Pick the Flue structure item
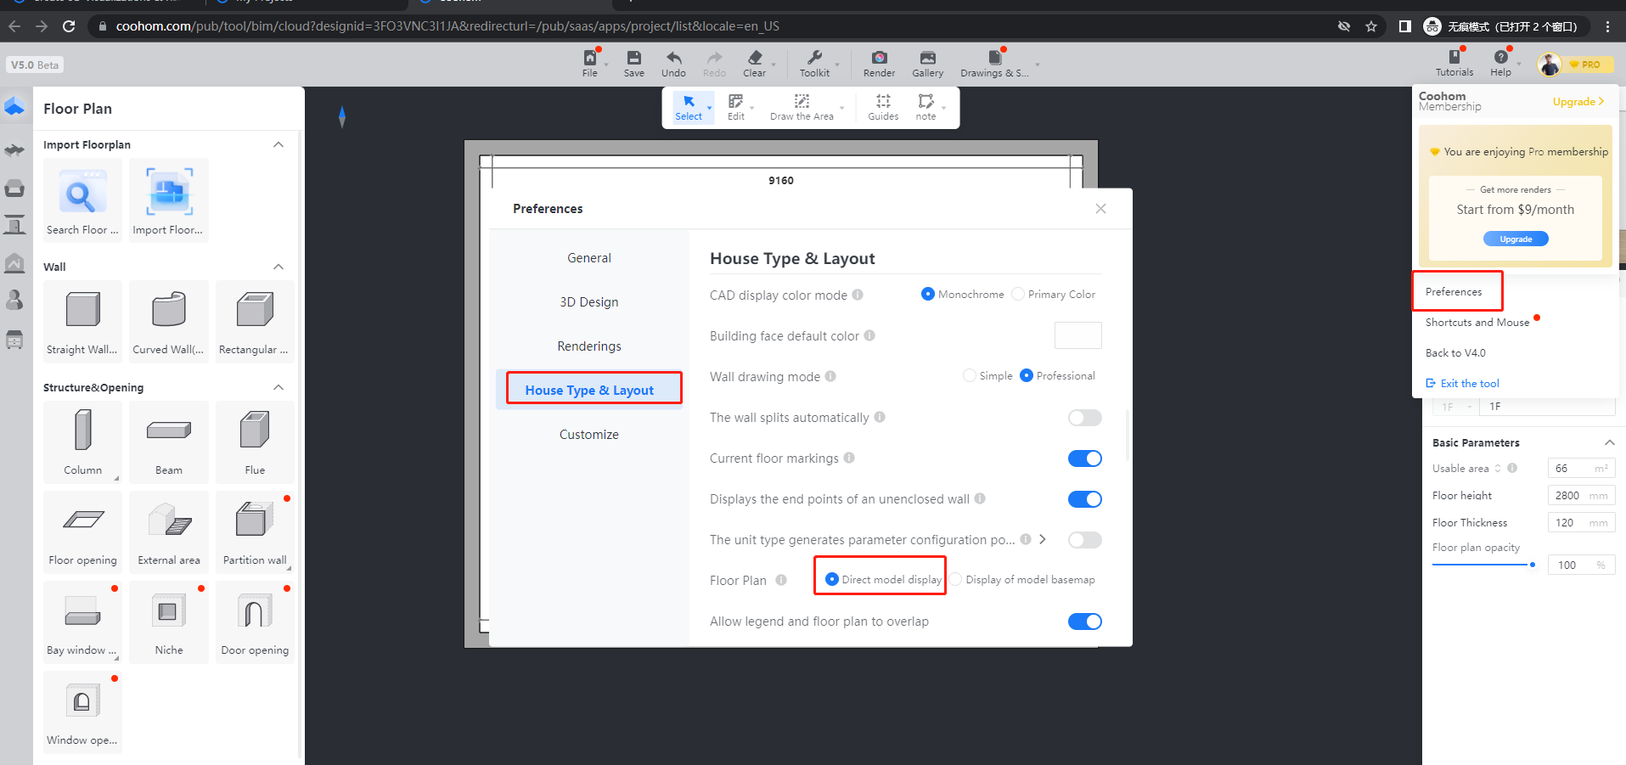1626x765 pixels. (254, 442)
